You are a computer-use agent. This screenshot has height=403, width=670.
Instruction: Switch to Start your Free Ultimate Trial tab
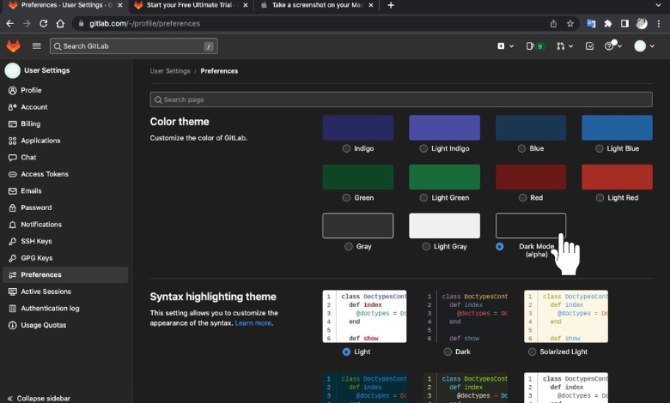click(x=191, y=5)
